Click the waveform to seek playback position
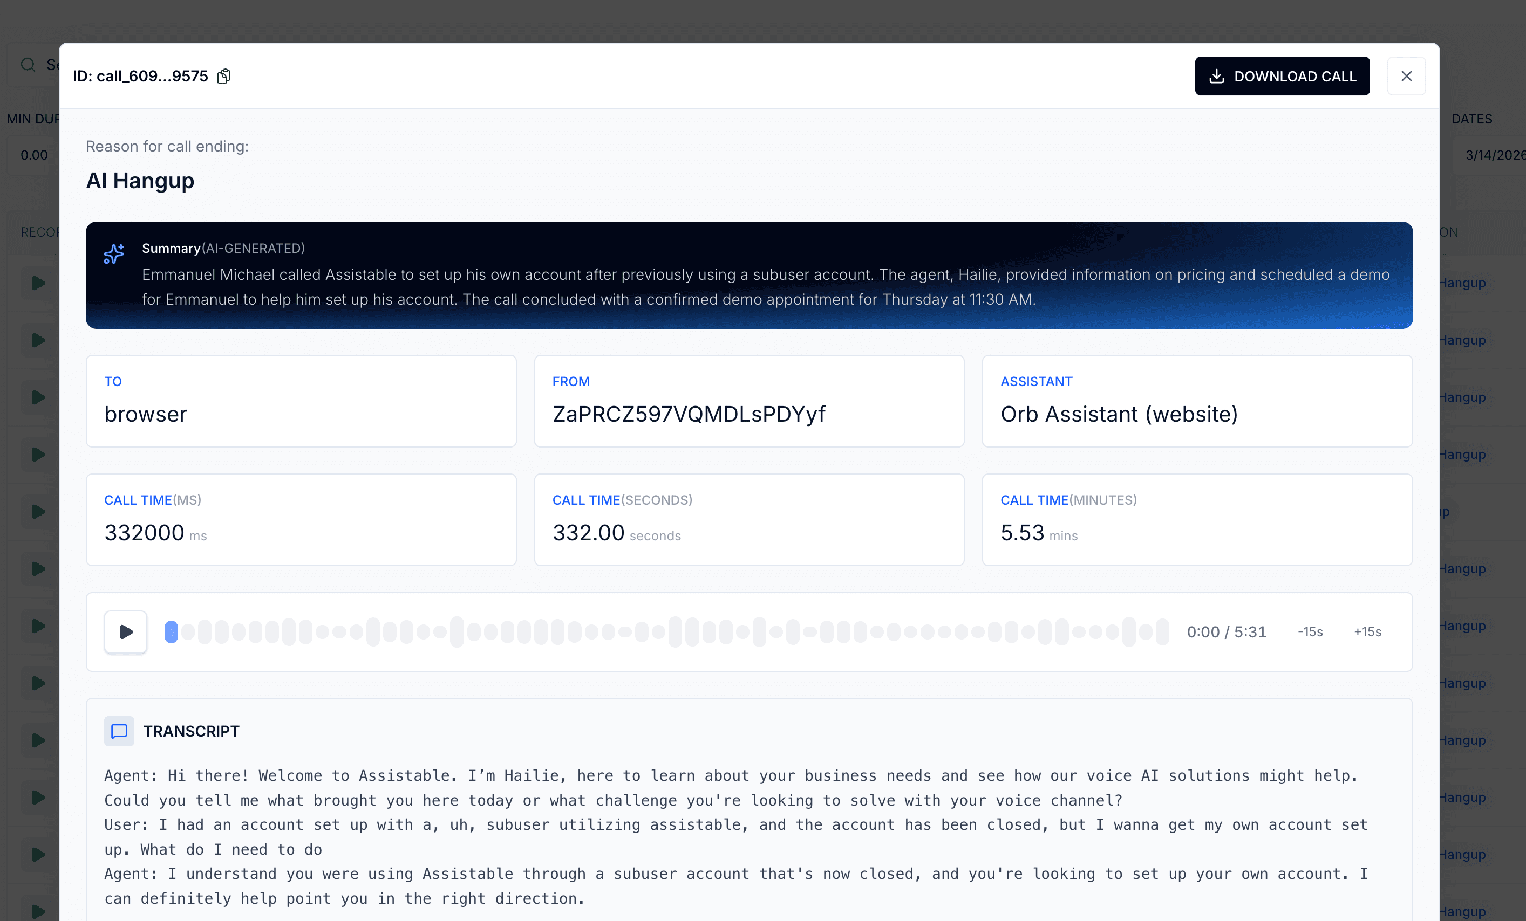The image size is (1526, 921). tap(663, 631)
